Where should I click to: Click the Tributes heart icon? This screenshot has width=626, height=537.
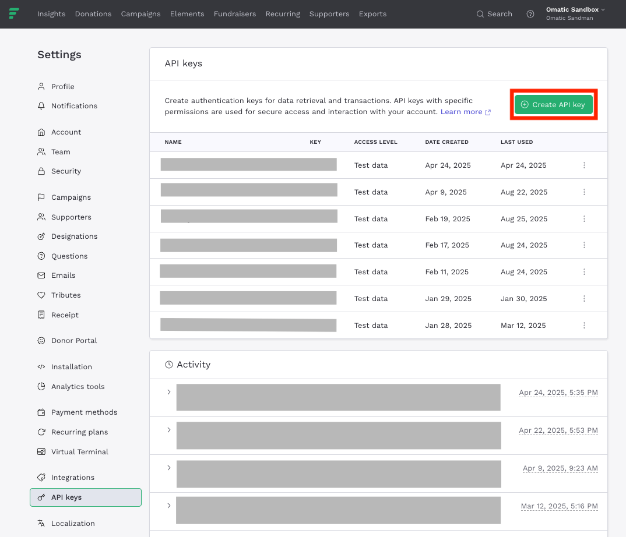click(41, 295)
